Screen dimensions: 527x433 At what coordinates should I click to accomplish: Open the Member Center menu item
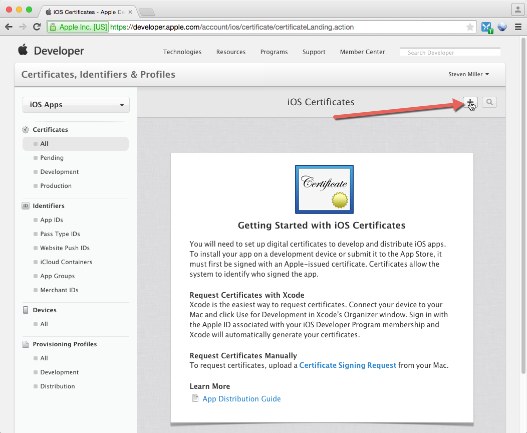point(362,52)
